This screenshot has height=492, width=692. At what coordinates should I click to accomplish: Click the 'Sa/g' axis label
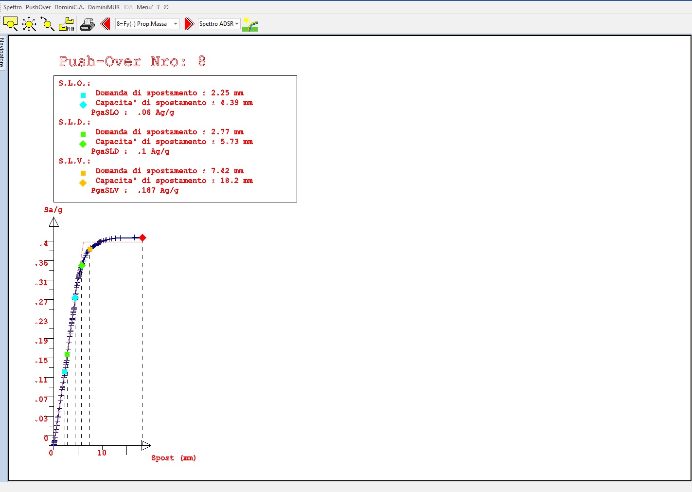pyautogui.click(x=53, y=210)
